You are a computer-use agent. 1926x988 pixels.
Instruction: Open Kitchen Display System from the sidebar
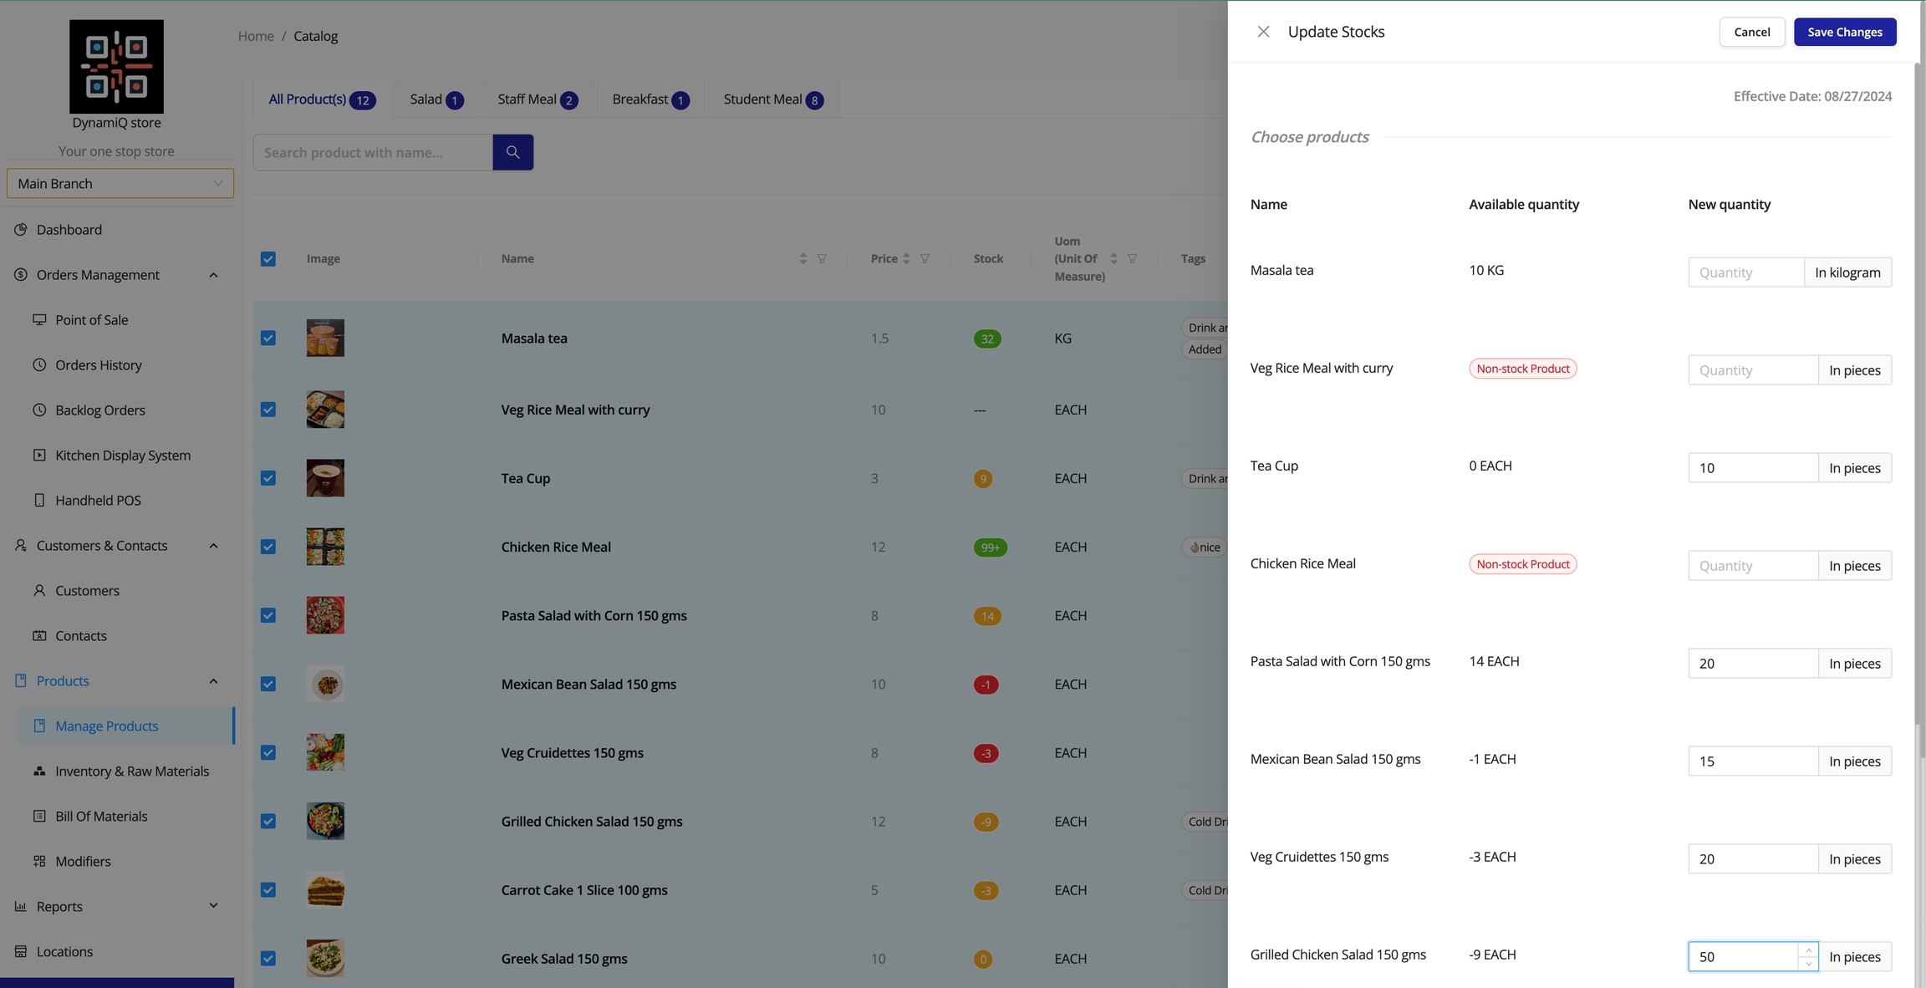coord(122,455)
